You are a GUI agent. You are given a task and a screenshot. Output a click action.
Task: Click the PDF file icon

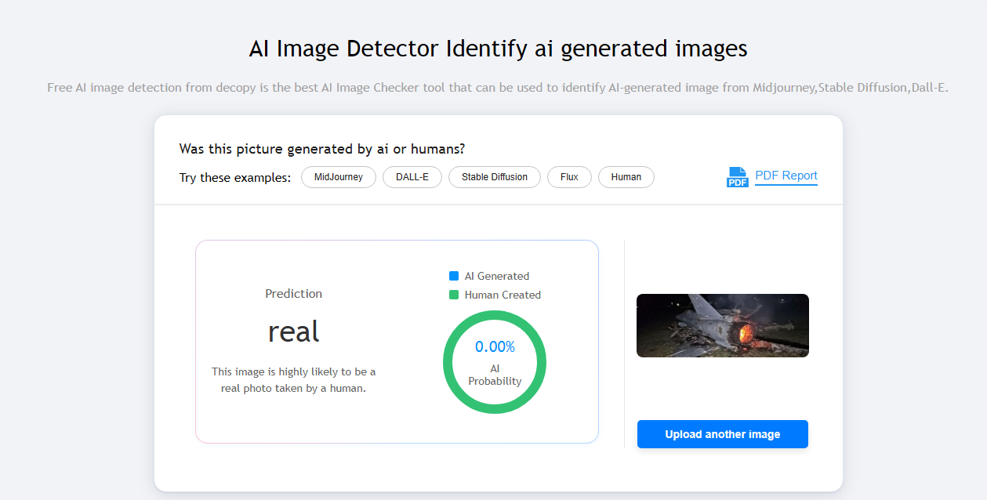point(738,177)
